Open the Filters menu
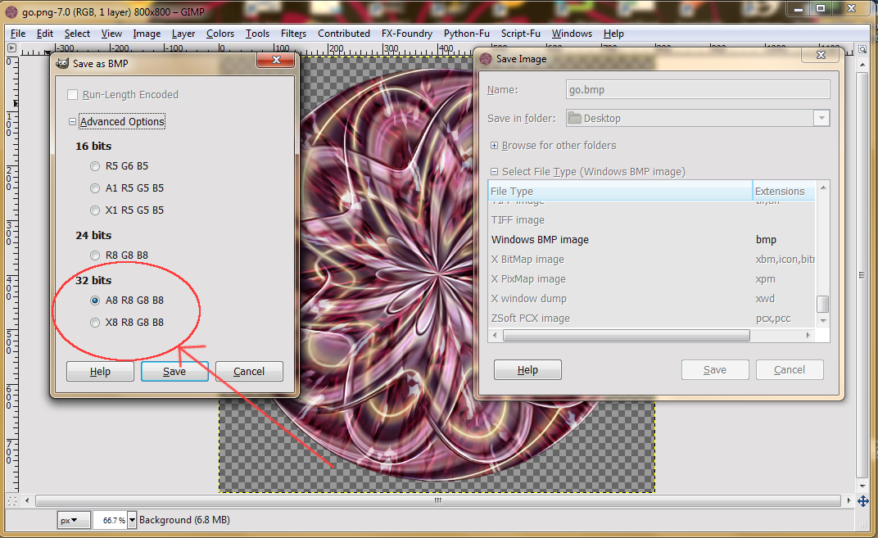The image size is (878, 538). (x=293, y=34)
